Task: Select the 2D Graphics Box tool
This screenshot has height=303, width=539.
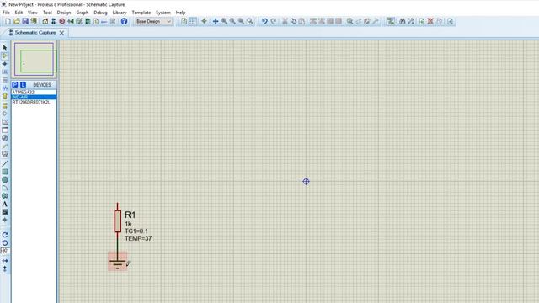Action: pyautogui.click(x=5, y=172)
